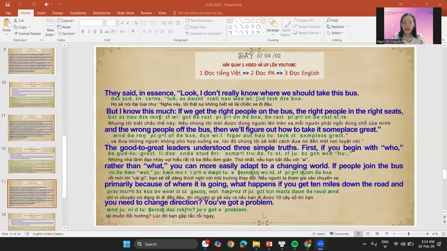Select the Format Painter tool
Screen dimensions: 447x251
tap(27, 33)
